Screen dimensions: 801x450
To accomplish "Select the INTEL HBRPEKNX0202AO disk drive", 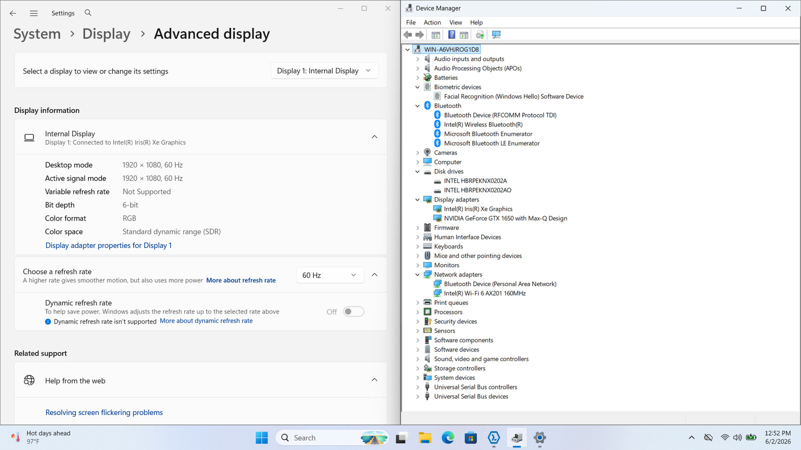I will point(478,190).
